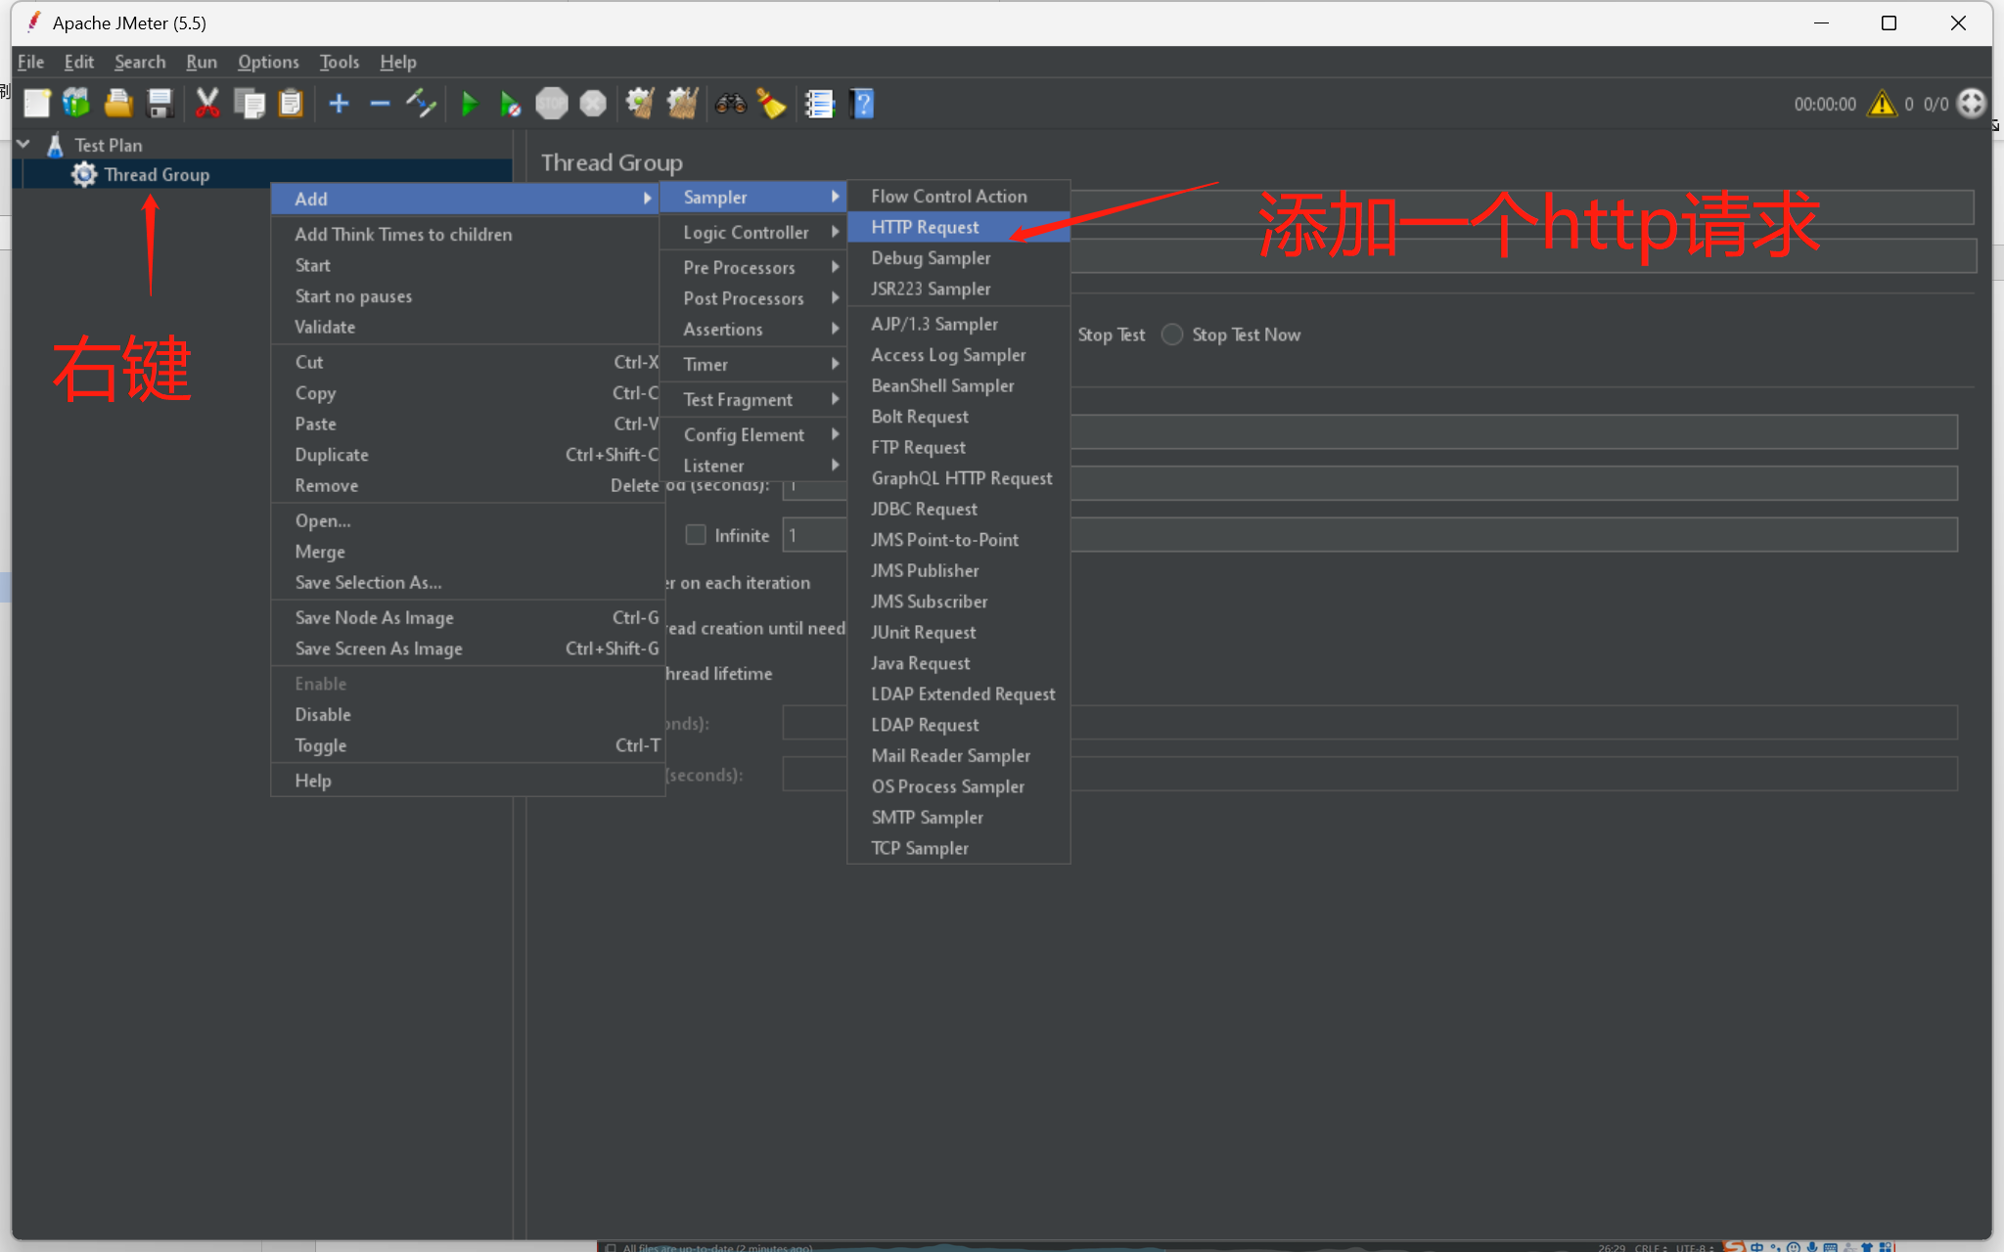The height and width of the screenshot is (1252, 2004).
Task: Click the HTTP Request sampler option
Action: tap(925, 227)
